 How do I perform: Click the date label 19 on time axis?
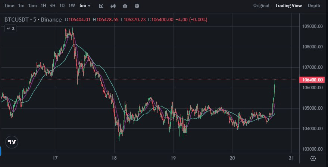pos(174,158)
